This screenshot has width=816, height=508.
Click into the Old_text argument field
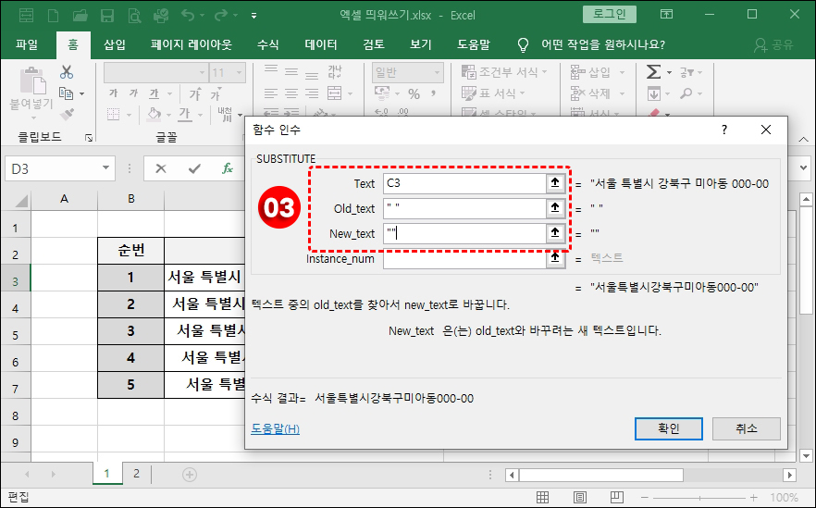coord(464,208)
